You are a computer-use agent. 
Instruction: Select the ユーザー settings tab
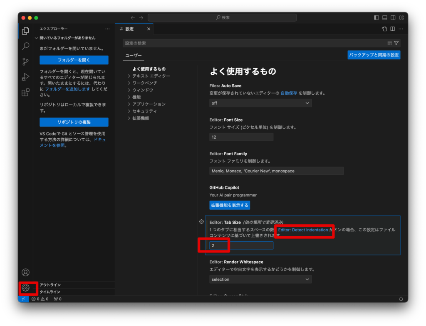134,55
